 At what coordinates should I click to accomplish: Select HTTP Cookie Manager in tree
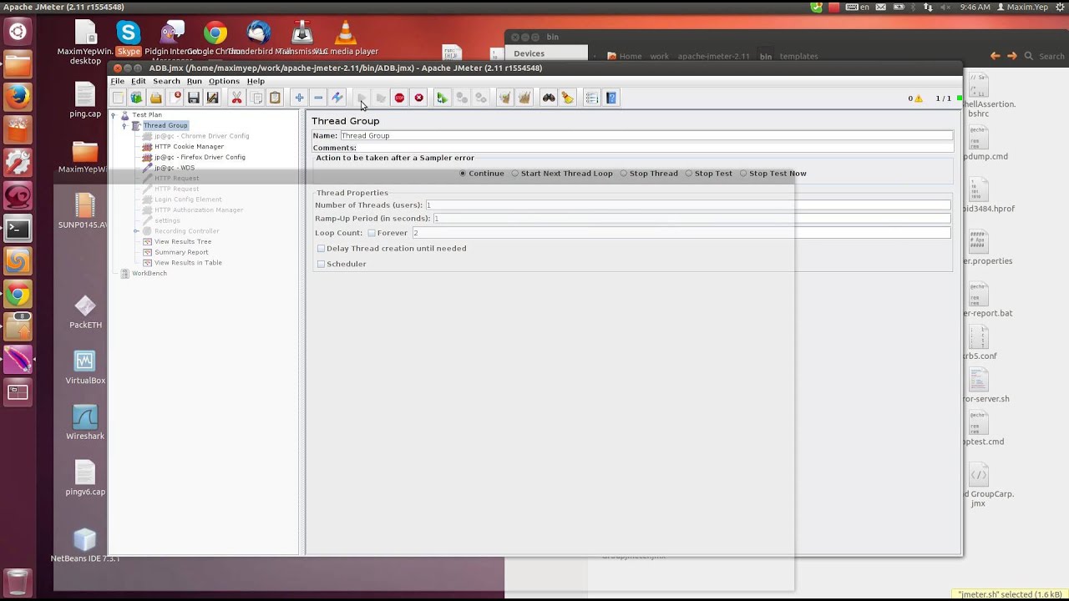[x=189, y=147]
